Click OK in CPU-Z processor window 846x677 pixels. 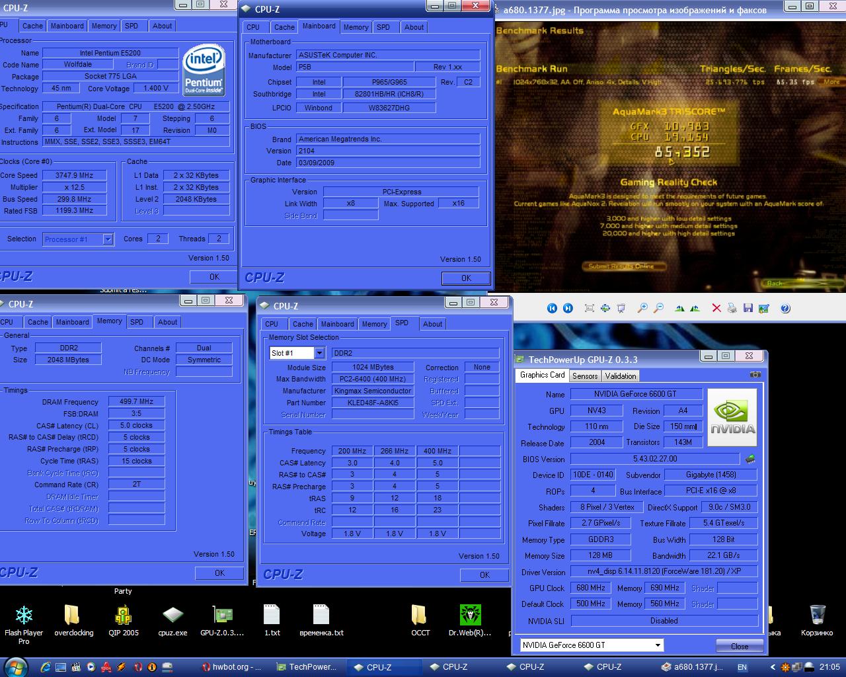(x=214, y=277)
